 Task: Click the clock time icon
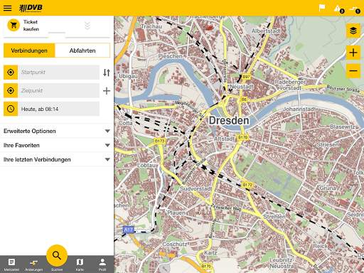click(11, 109)
